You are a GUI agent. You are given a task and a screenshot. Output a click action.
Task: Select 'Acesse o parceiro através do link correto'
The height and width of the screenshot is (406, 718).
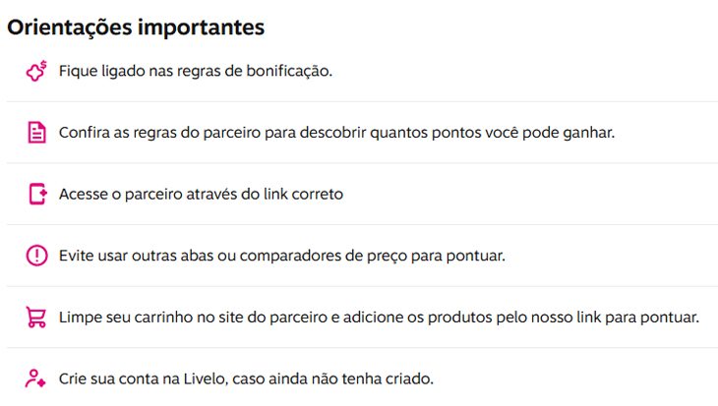pos(201,194)
